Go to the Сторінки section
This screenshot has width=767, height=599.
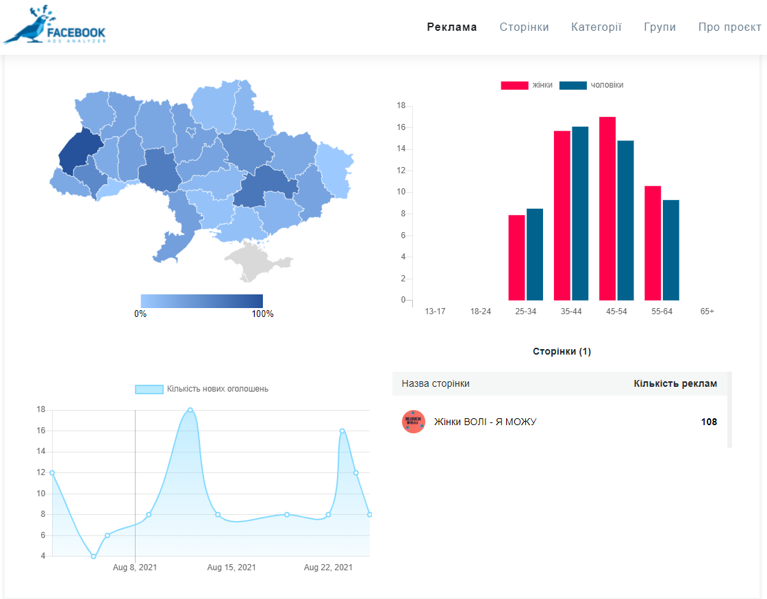pyautogui.click(x=524, y=27)
